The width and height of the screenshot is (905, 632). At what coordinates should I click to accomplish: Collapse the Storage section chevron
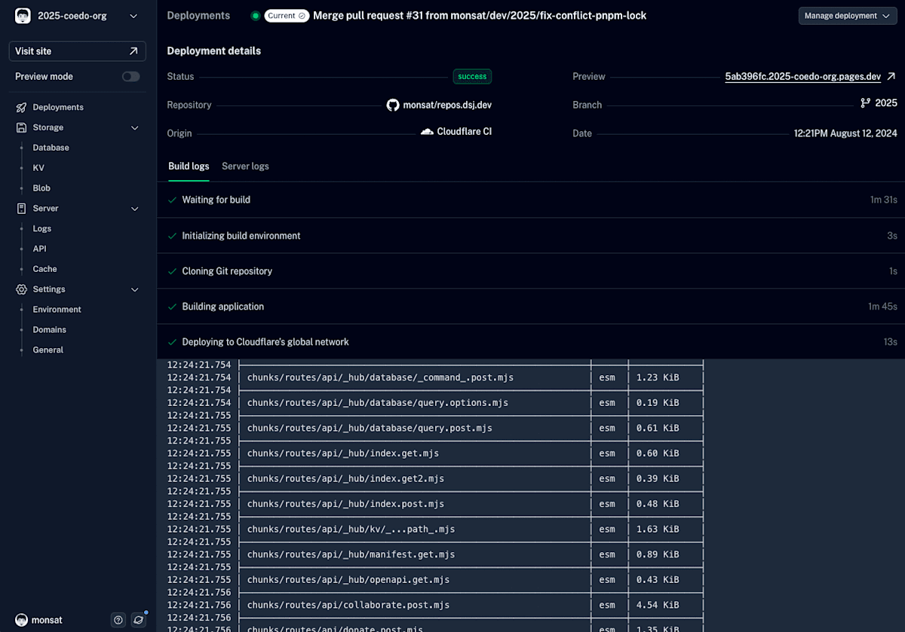(x=135, y=128)
